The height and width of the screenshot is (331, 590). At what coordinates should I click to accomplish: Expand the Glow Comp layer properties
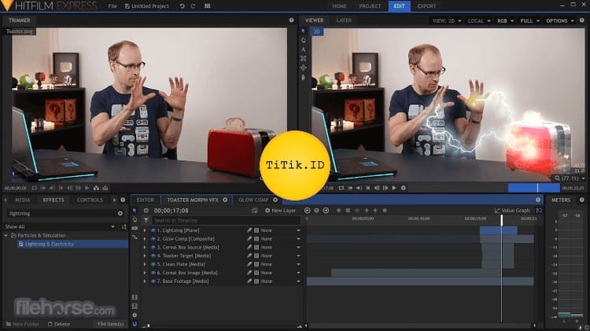click(x=145, y=239)
